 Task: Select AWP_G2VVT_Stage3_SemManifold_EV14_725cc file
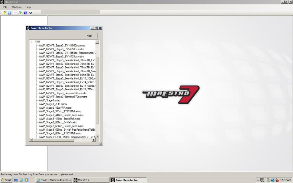(67, 89)
